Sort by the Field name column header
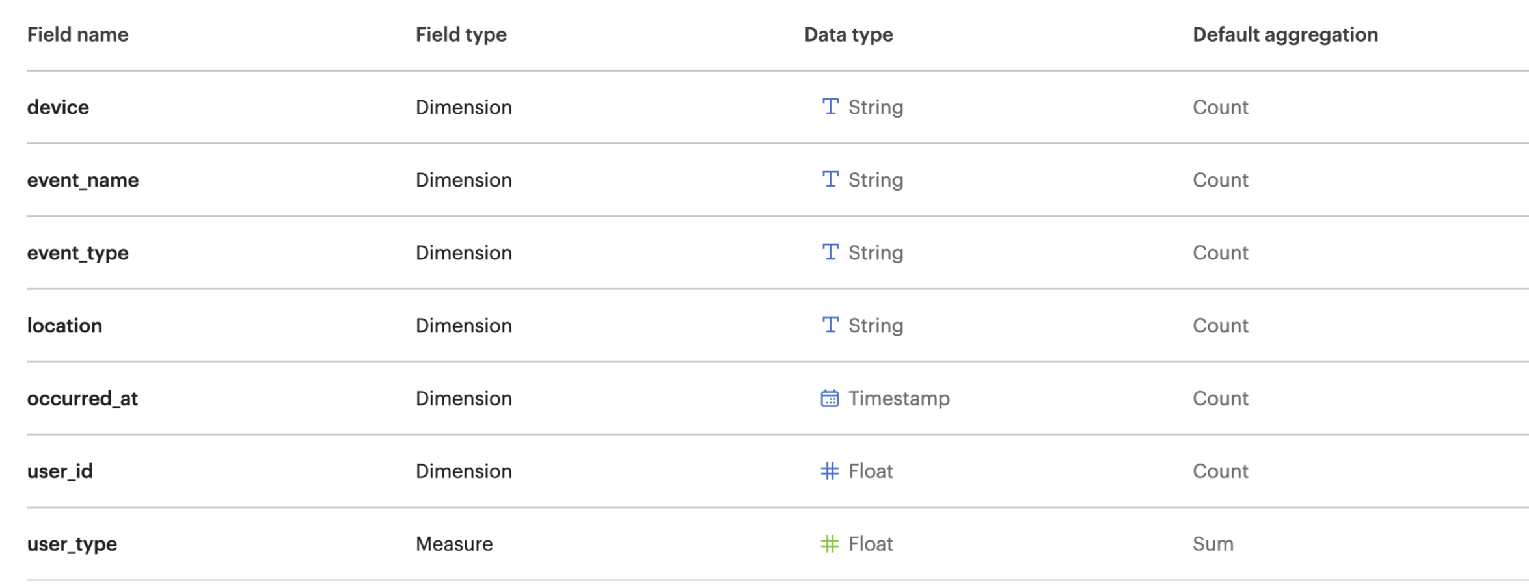The image size is (1529, 584). 77,34
